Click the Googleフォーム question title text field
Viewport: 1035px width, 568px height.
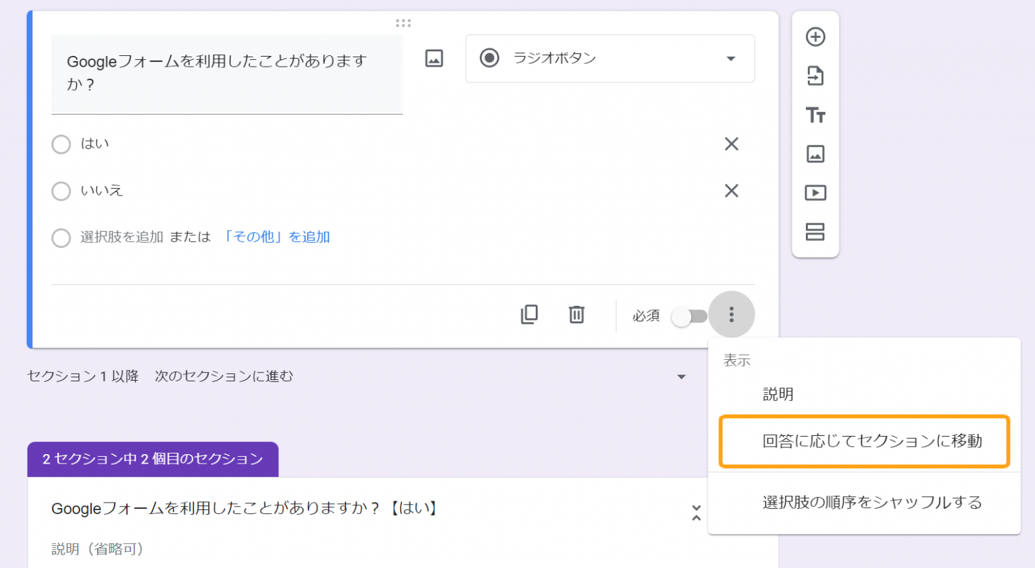click(x=226, y=72)
